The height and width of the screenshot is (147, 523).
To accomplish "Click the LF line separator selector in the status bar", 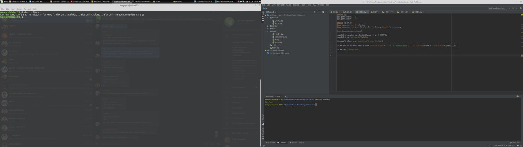I will pos(495,145).
